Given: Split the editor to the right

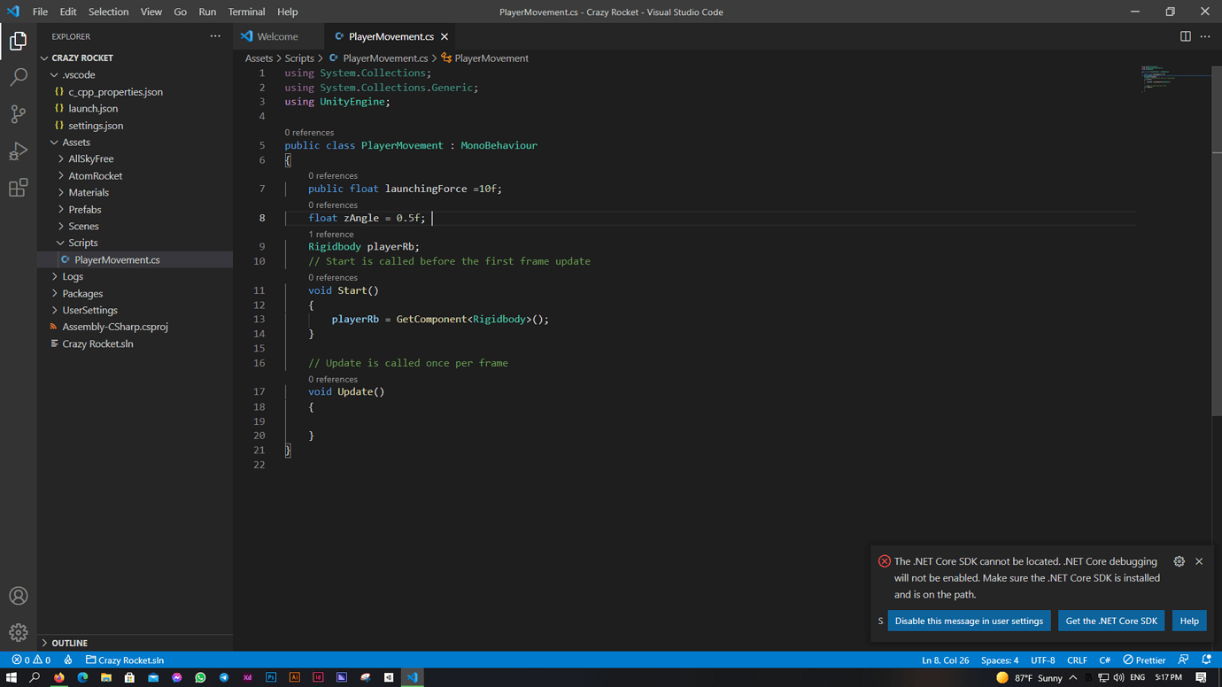Looking at the screenshot, I should pos(1185,36).
